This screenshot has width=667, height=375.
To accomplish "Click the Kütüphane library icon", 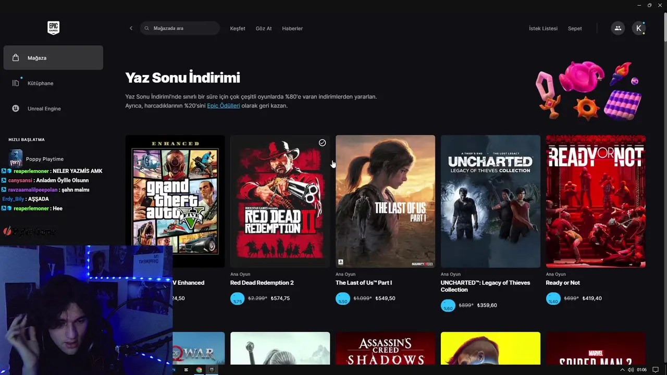I will coord(16,83).
